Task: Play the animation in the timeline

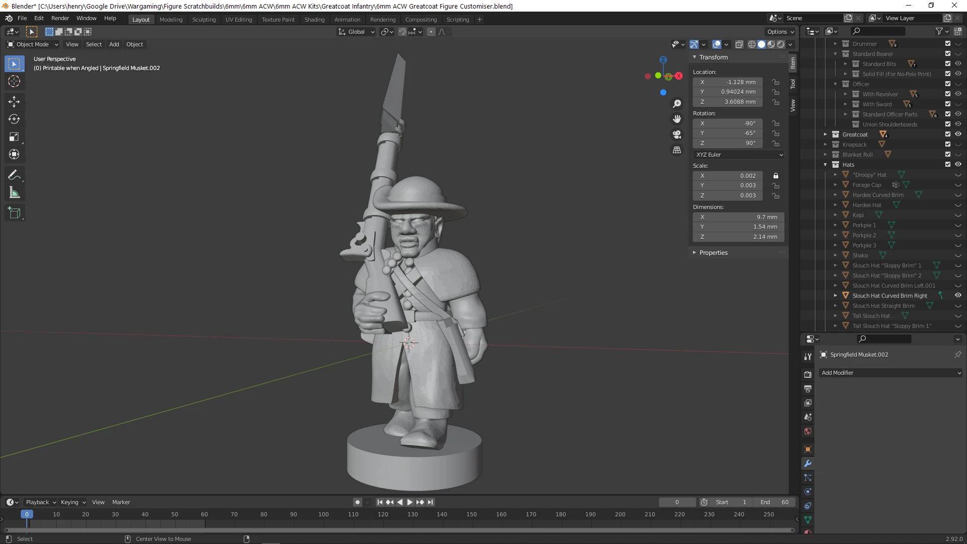Action: pyautogui.click(x=409, y=502)
